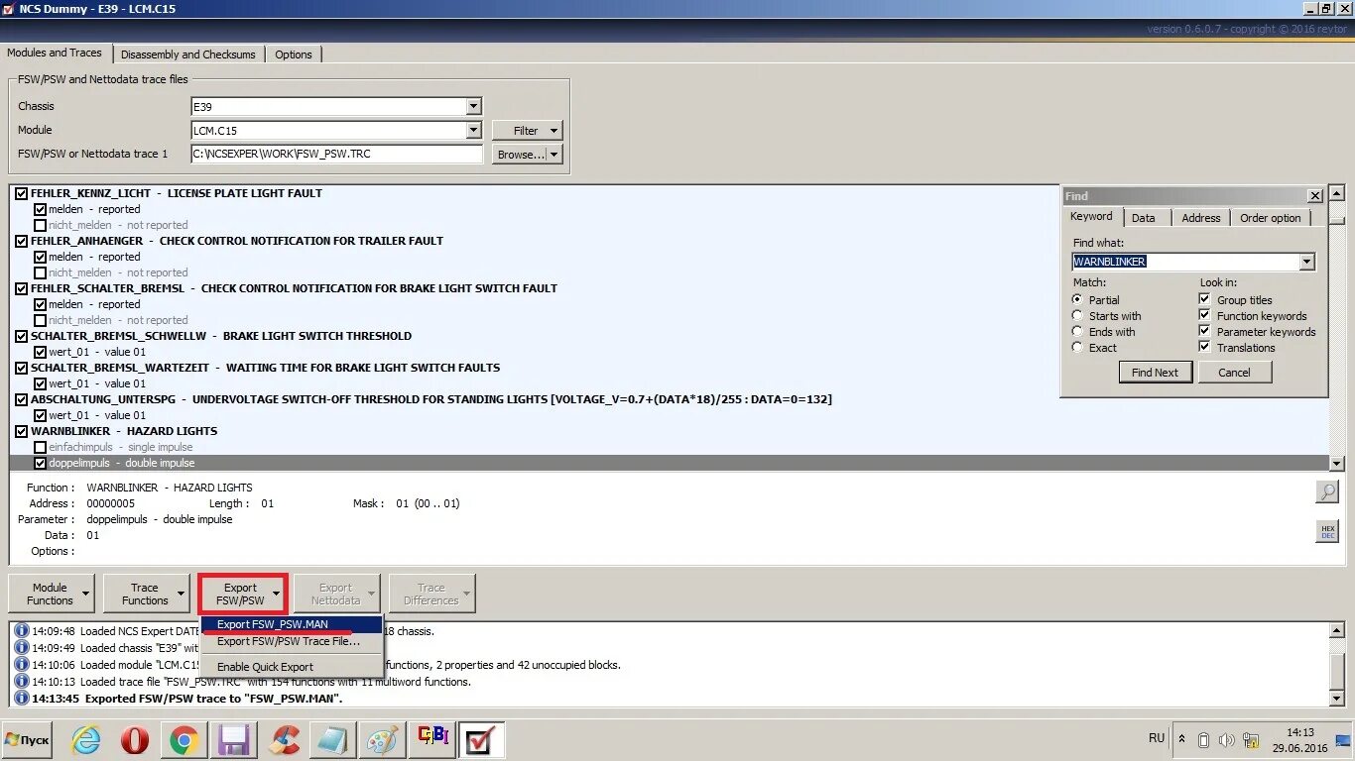Choose Export FSW_PSW.MAN menu item
The image size is (1355, 761).
tap(292, 624)
